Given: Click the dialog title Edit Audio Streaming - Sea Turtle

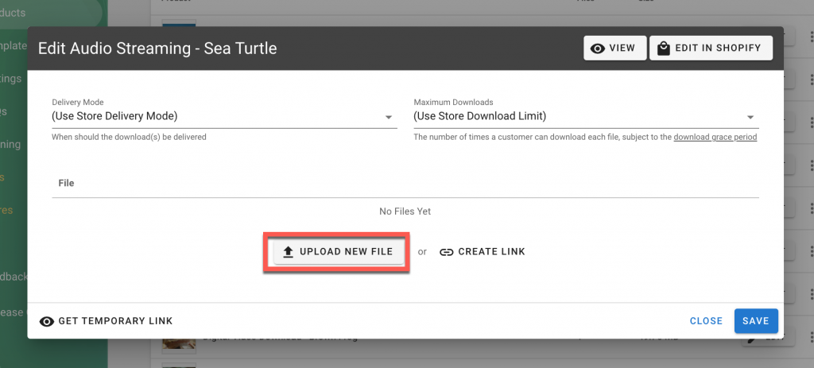Looking at the screenshot, I should tap(158, 48).
